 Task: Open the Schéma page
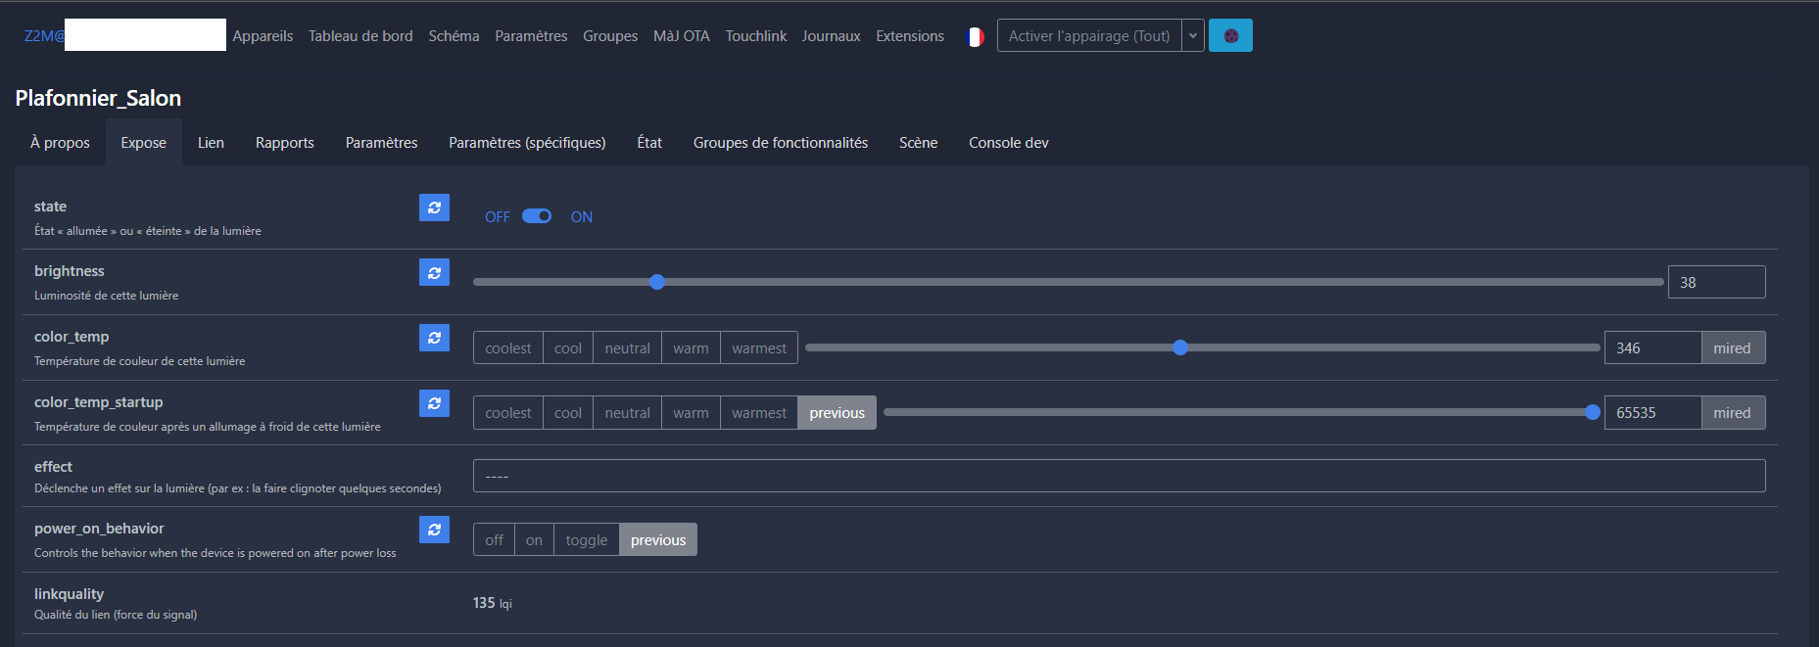[x=454, y=36]
